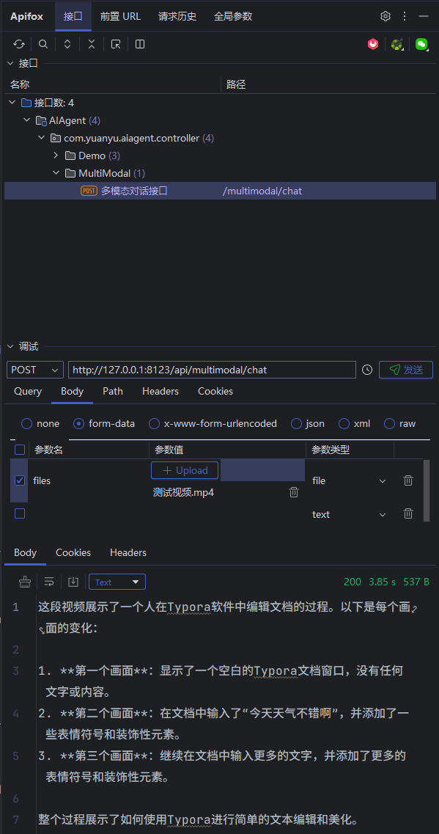Delete the files parameter row trash icon
This screenshot has width=439, height=834.
[408, 480]
